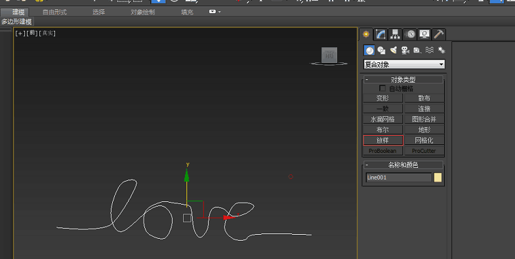
Task: Click the 图形合并 button
Action: 424,119
